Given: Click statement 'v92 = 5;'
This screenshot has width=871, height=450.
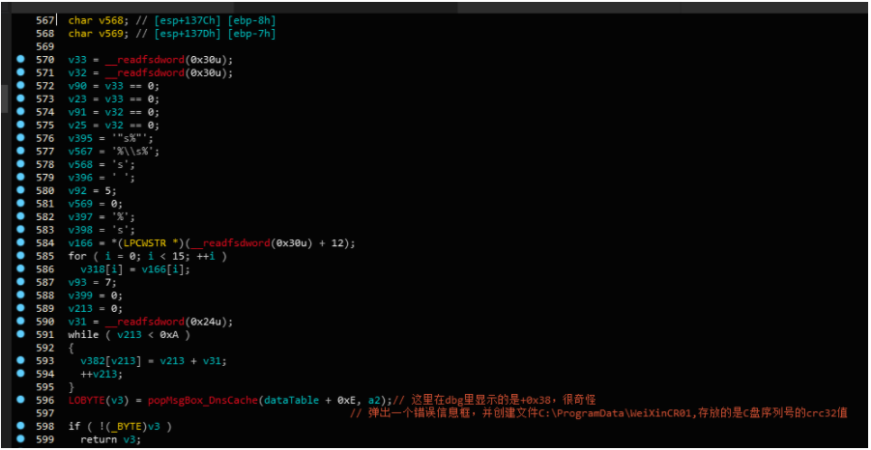Looking at the screenshot, I should pos(92,190).
